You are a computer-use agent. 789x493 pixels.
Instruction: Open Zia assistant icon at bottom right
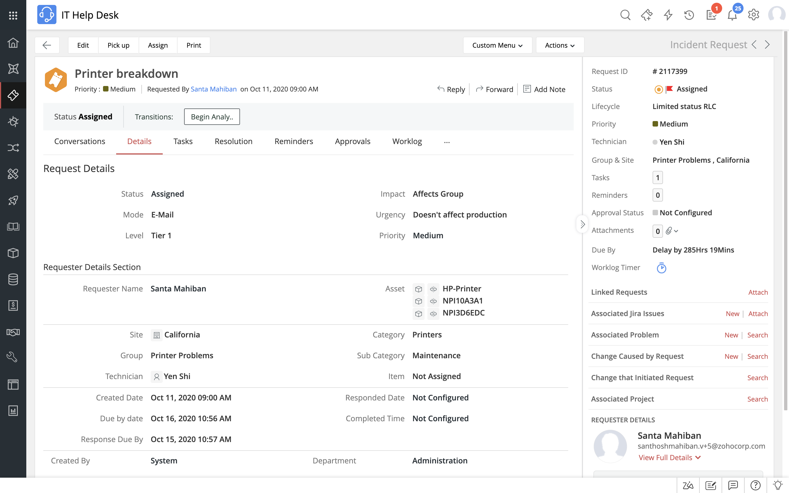pos(687,486)
